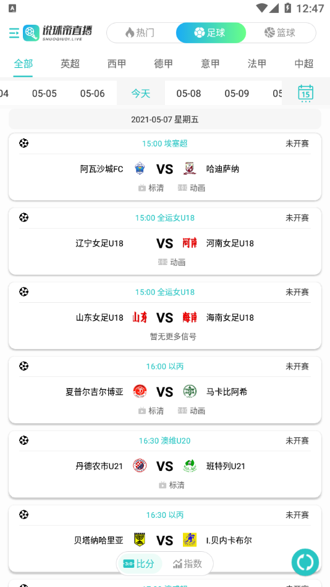Open 动画 animation for 夏普尔吉尔博亚 match
The width and height of the screenshot is (330, 587).
192,411
